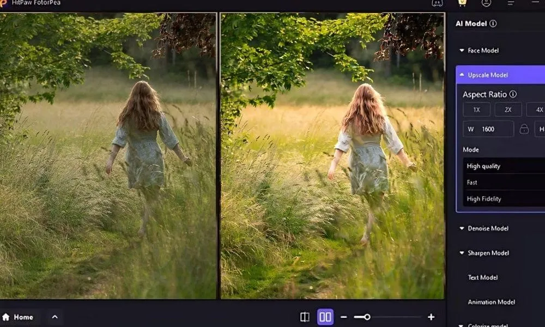This screenshot has width=545, height=327.
Task: Click the zoom out minus icon
Action: 344,317
